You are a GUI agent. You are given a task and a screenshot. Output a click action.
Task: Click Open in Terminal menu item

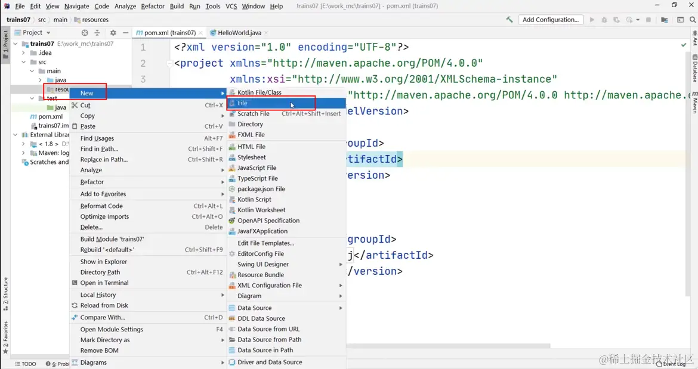(148, 283)
